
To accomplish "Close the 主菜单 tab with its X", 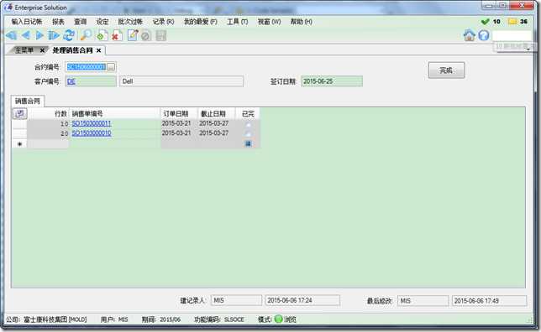I will coord(42,50).
